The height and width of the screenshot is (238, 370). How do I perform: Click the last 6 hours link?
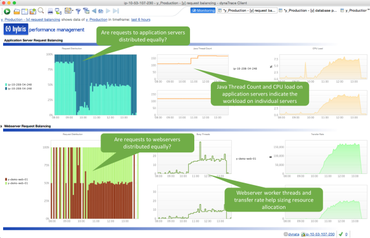point(141,20)
